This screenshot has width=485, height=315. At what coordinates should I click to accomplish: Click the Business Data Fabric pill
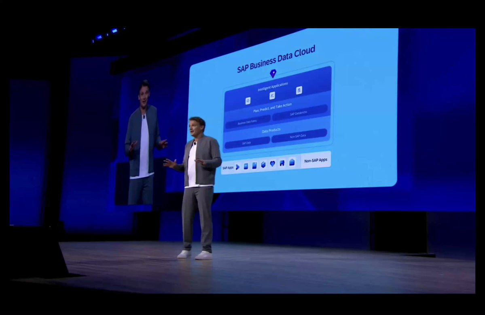coord(248,122)
